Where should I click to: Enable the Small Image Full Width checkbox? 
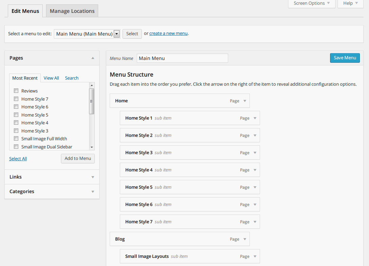(16, 139)
